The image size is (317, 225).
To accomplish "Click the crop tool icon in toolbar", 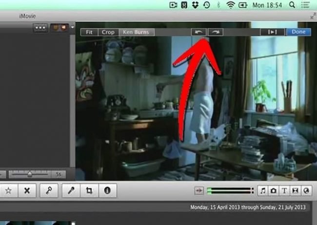I will [89, 191].
